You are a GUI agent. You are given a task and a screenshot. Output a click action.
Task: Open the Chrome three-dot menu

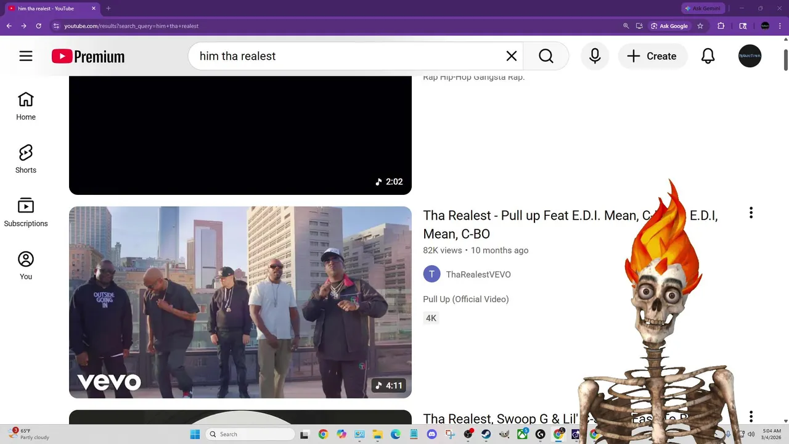(x=781, y=26)
